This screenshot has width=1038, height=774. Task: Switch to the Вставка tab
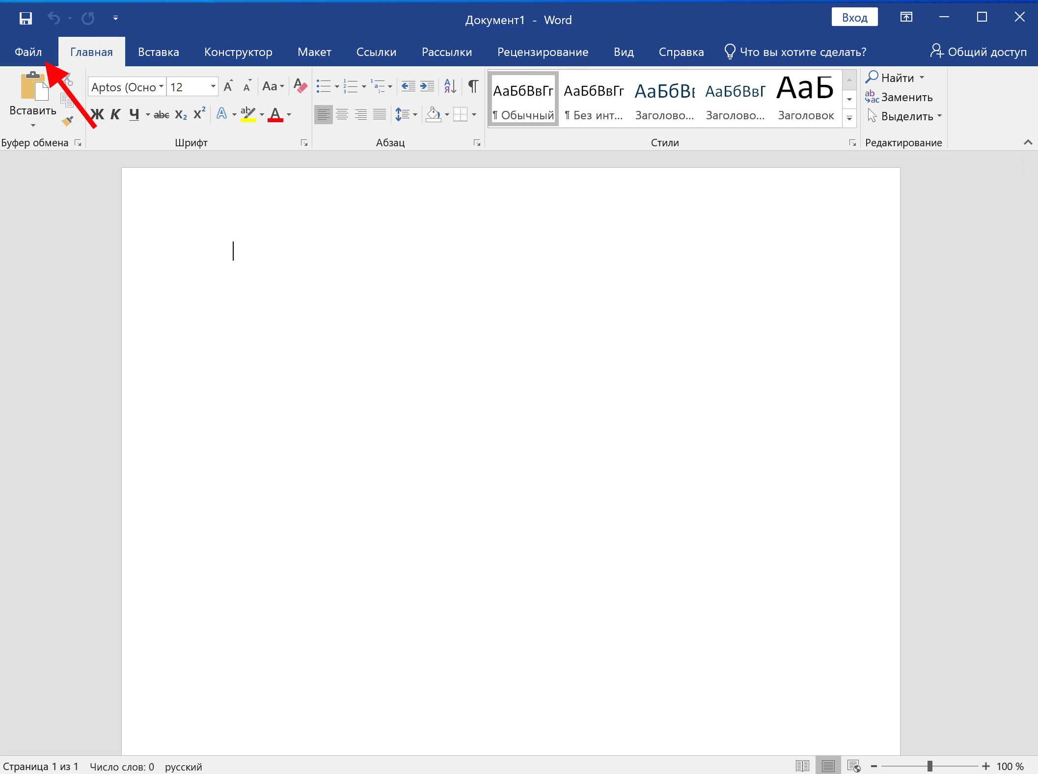coord(159,52)
